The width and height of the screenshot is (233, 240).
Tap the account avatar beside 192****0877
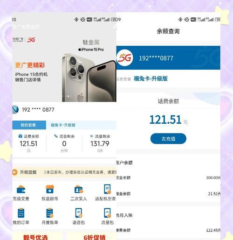pos(15,110)
